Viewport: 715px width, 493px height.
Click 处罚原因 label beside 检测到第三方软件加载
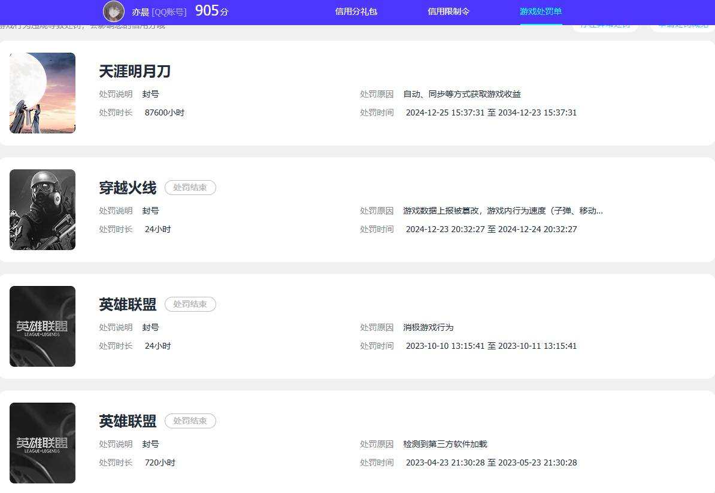point(377,445)
